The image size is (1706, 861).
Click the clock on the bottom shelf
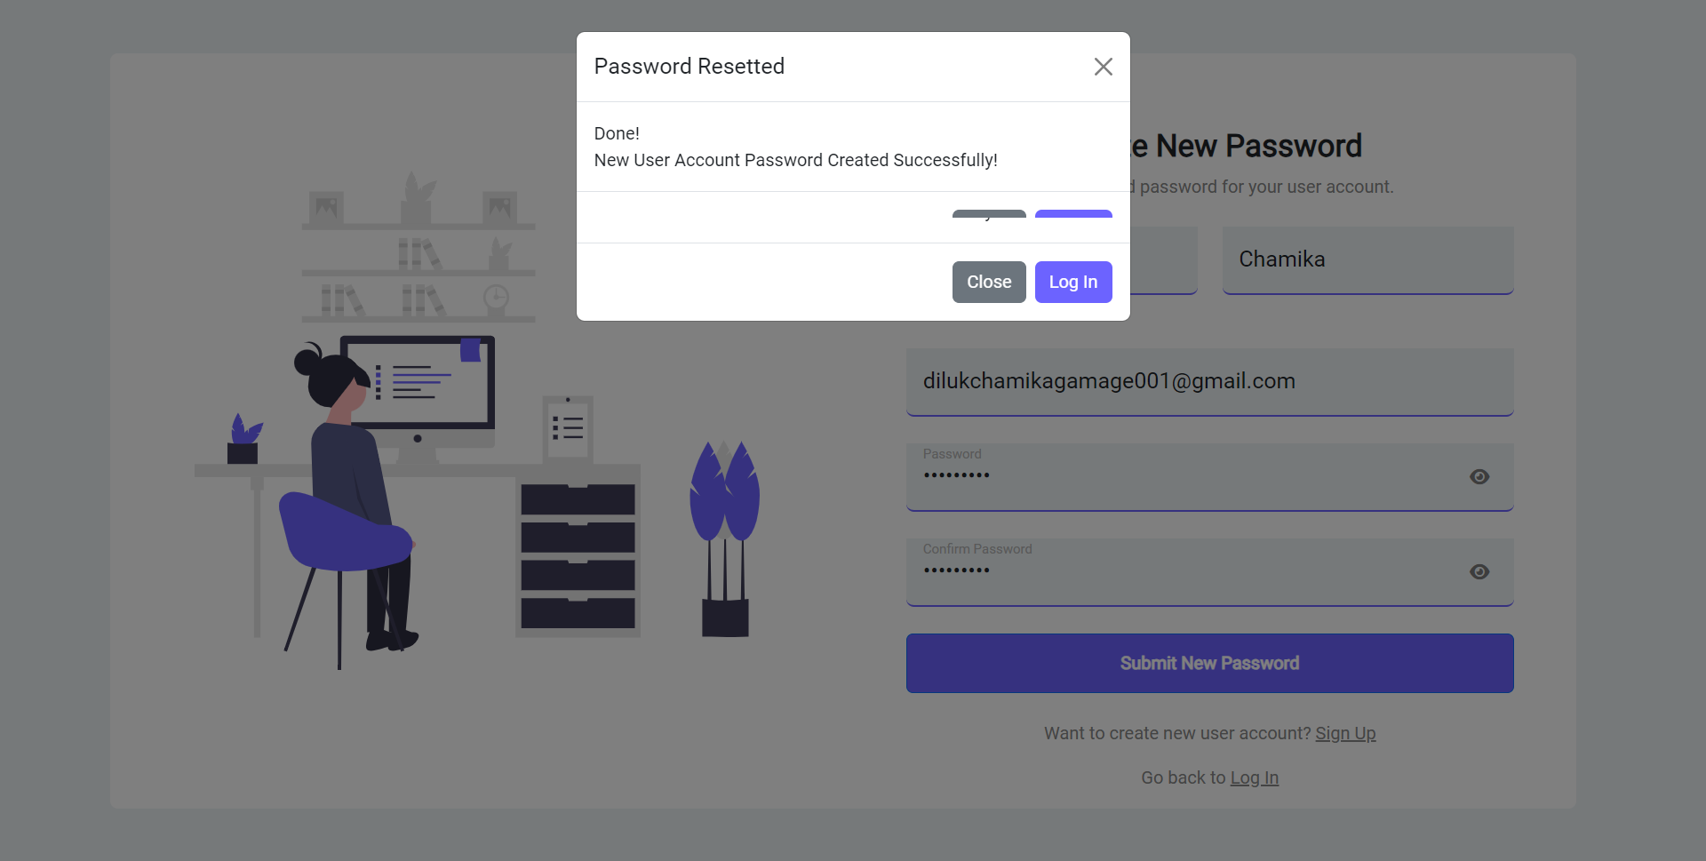click(x=496, y=299)
